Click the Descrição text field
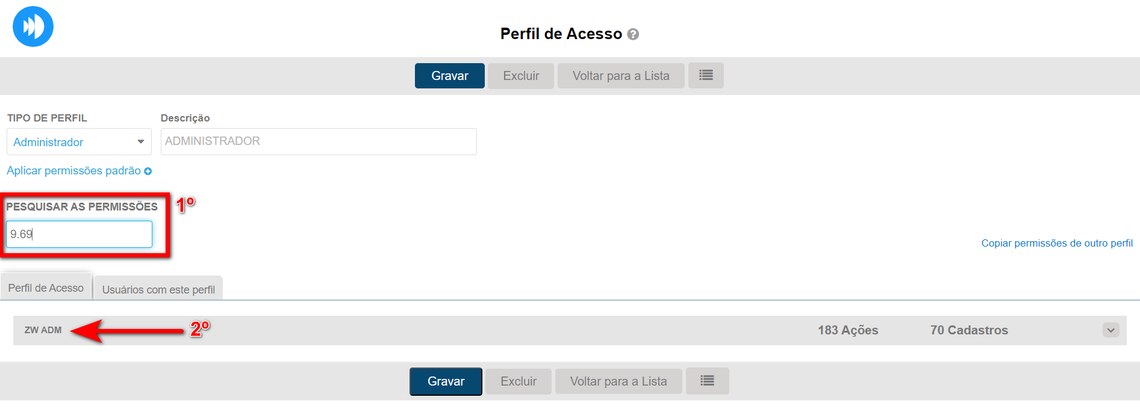The height and width of the screenshot is (415, 1140). [x=319, y=141]
